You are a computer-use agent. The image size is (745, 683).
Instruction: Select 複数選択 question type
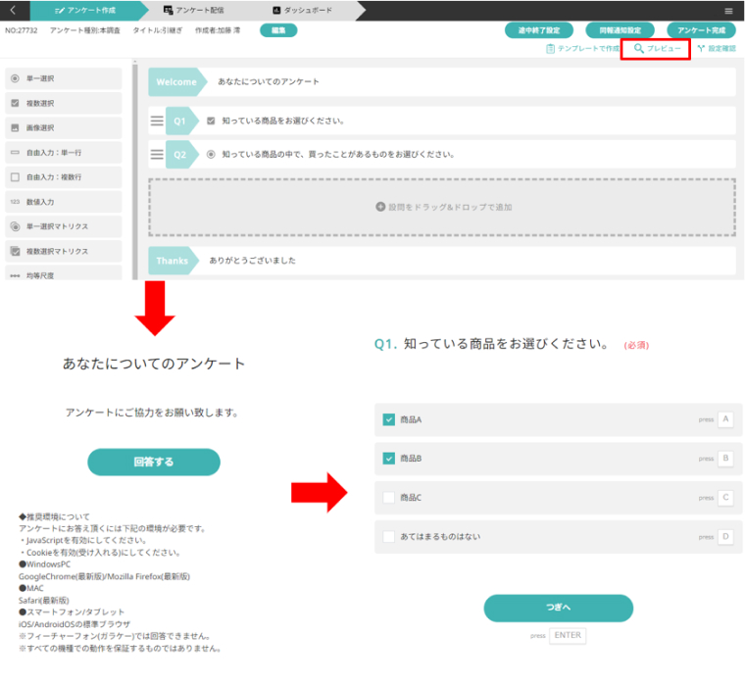(63, 103)
